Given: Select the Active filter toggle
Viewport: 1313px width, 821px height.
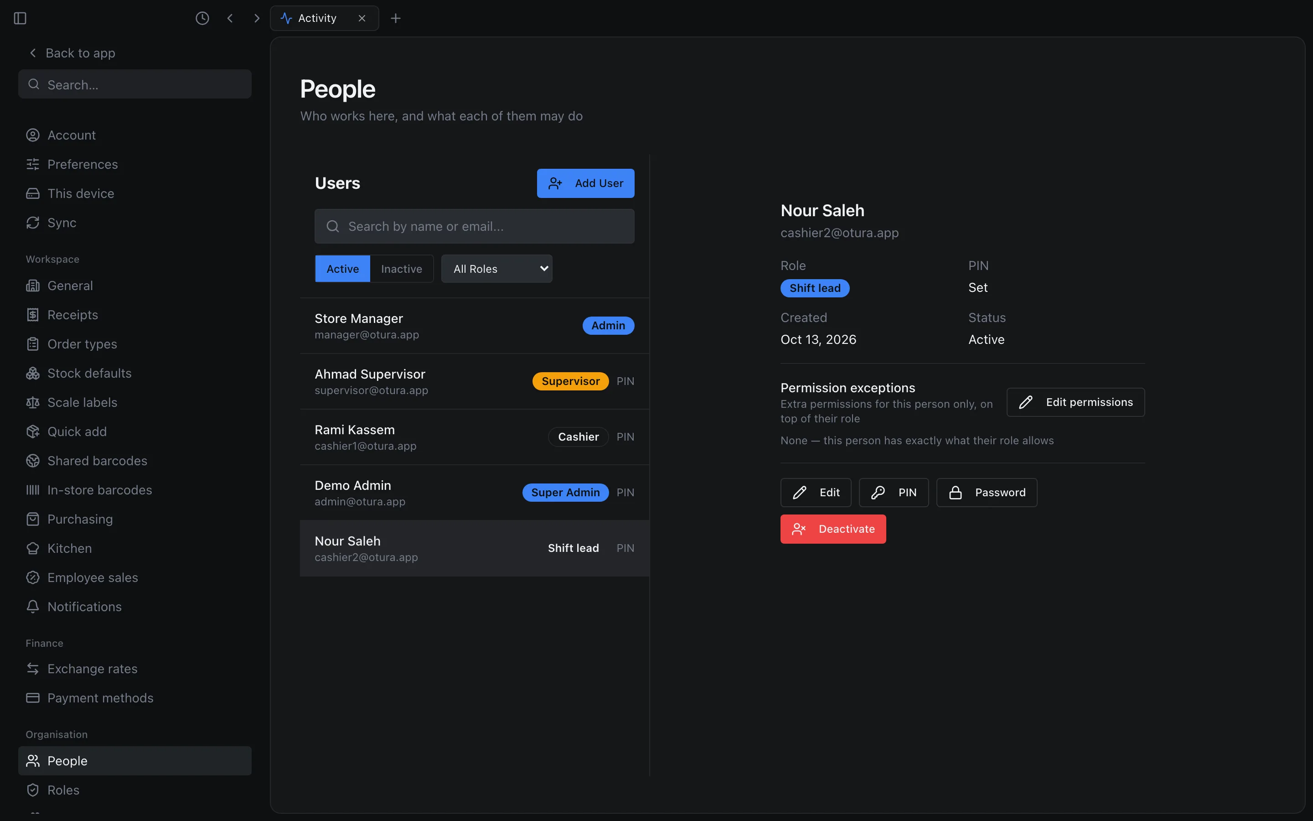Looking at the screenshot, I should 342,269.
